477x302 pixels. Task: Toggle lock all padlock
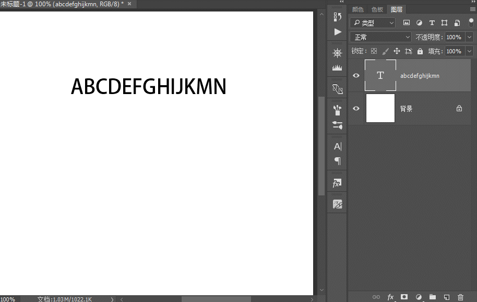(420, 51)
